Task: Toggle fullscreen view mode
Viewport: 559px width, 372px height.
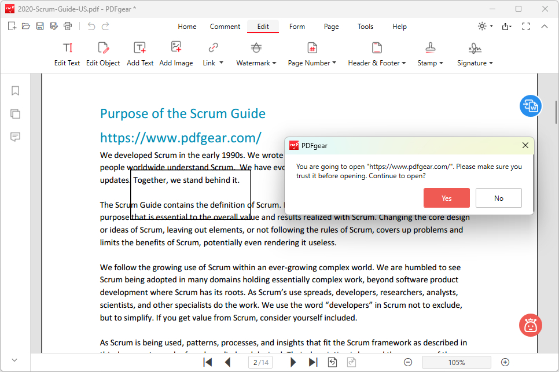Action: (526, 26)
